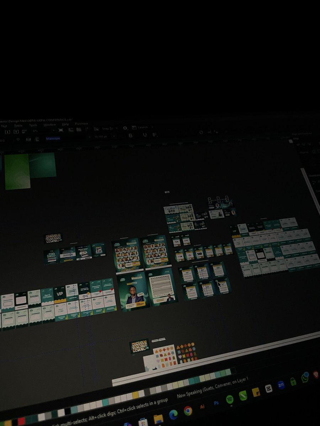This screenshot has width=320, height=426.
Task: Click the Snap To magnet icon
Action: (96, 129)
